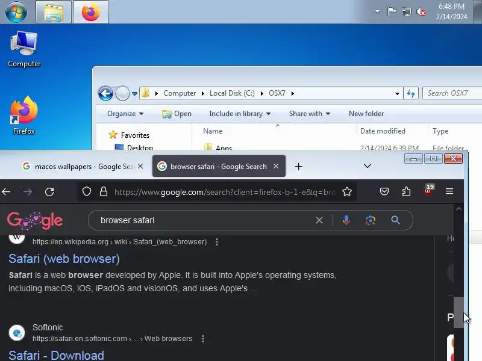Image resolution: width=482 pixels, height=361 pixels.
Task: Select the Firefox desktop shortcut
Action: [x=24, y=116]
